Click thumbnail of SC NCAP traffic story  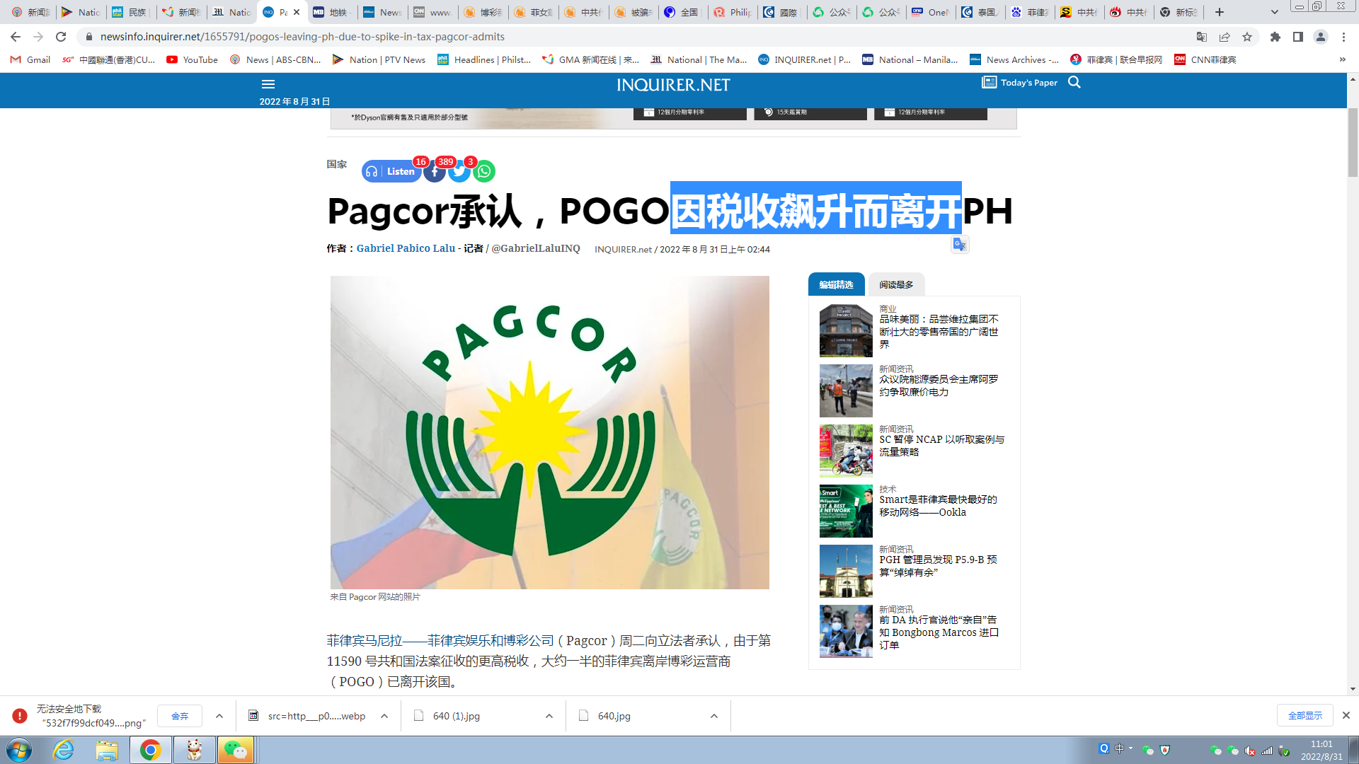pyautogui.click(x=846, y=451)
